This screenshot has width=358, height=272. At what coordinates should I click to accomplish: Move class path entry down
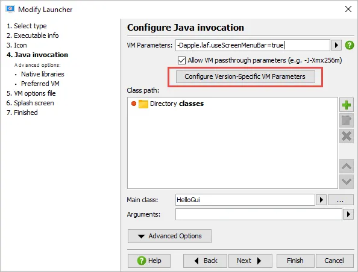[x=347, y=182]
